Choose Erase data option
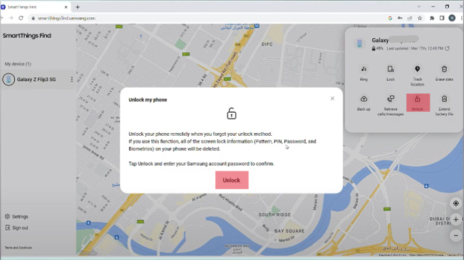 pyautogui.click(x=444, y=73)
